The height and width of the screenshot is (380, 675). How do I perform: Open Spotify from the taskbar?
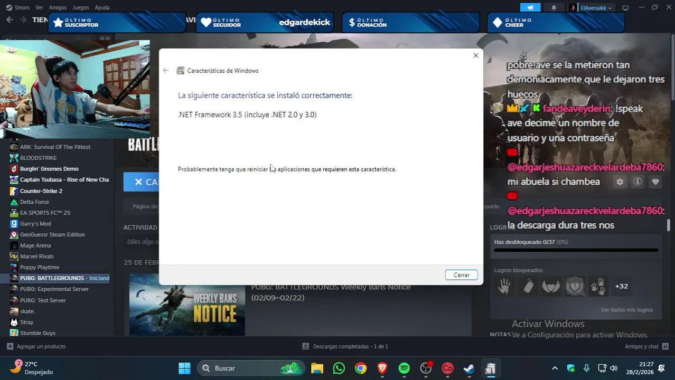(x=404, y=368)
